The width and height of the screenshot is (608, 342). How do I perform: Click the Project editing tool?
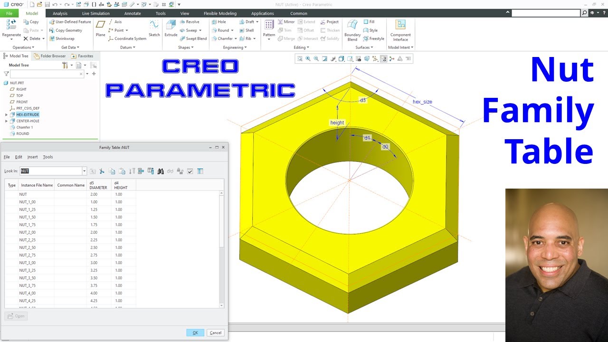329,22
